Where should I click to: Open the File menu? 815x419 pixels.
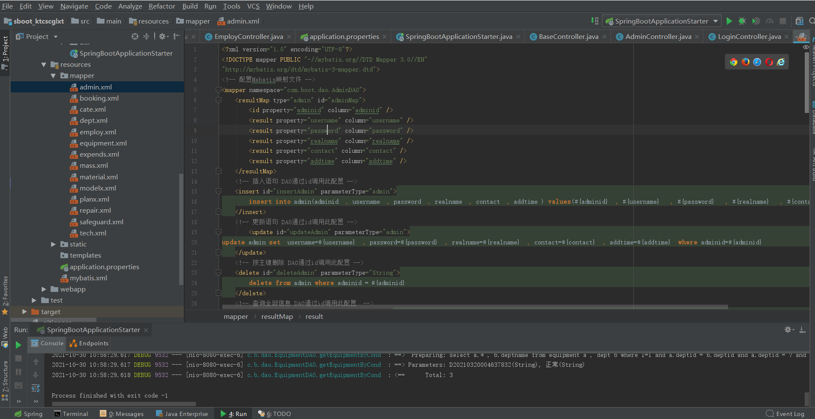pyautogui.click(x=7, y=6)
